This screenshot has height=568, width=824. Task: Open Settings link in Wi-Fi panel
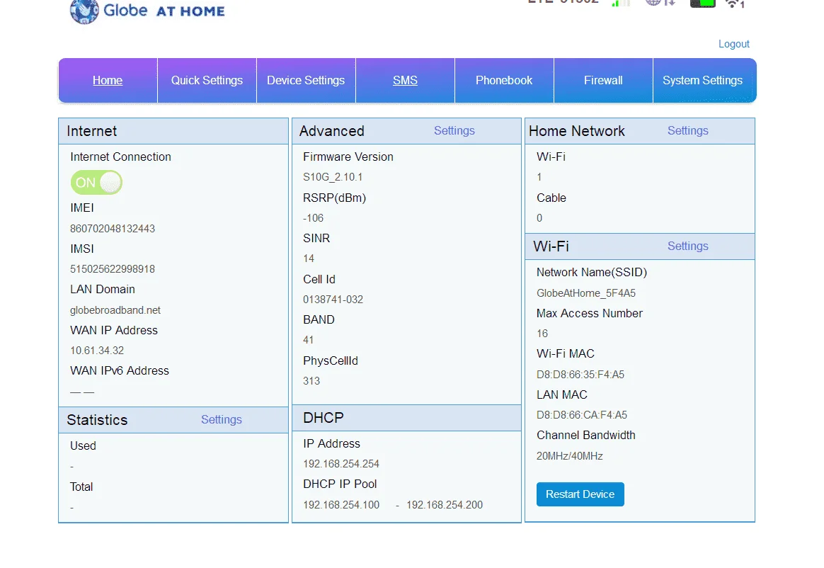(688, 246)
